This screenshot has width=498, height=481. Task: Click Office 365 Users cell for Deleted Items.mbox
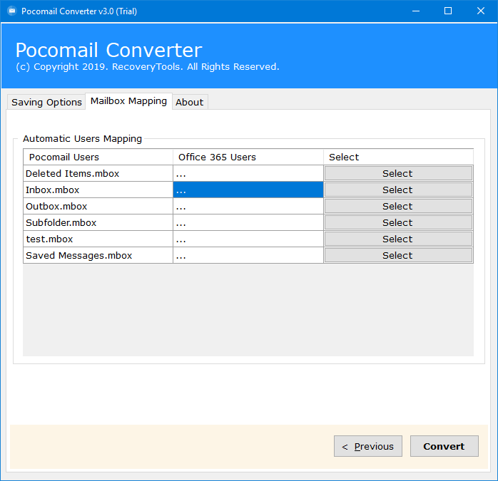248,174
